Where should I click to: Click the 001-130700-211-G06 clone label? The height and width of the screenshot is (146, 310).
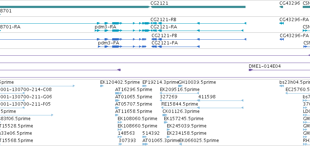pos(26,97)
